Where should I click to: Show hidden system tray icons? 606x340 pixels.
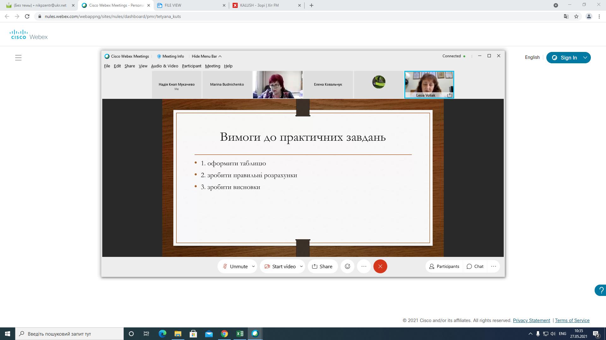pyautogui.click(x=531, y=334)
